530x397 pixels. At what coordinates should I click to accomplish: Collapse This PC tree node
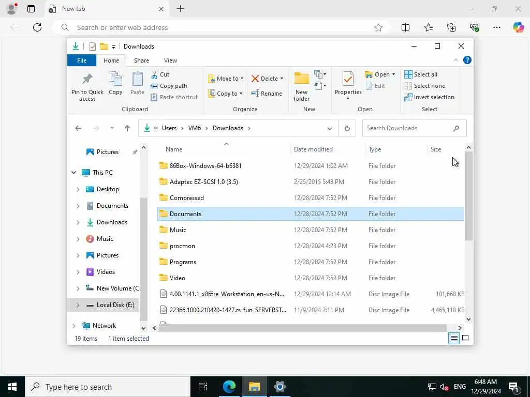[73, 173]
